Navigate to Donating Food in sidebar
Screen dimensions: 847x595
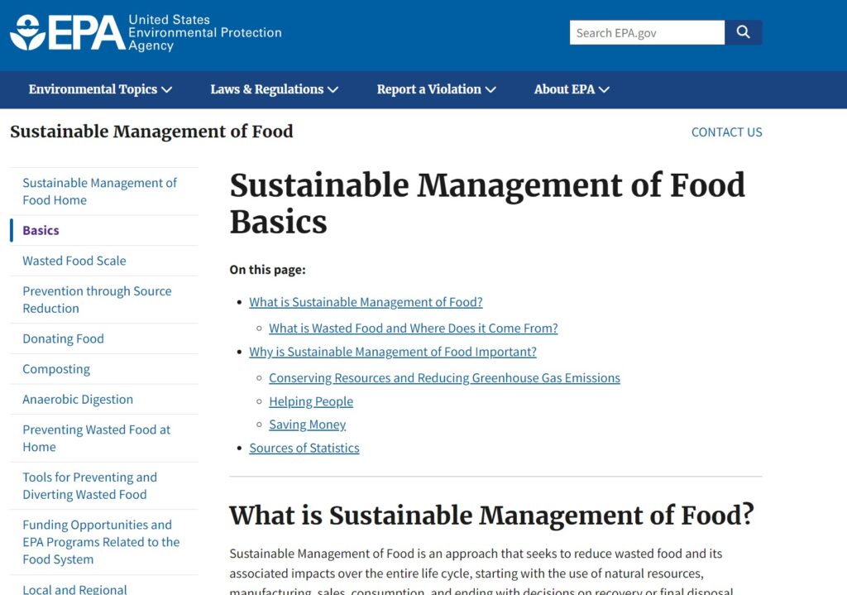(63, 338)
